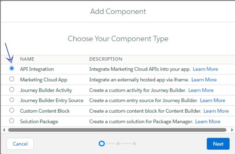Cancel the Add Component dialog

point(20,144)
